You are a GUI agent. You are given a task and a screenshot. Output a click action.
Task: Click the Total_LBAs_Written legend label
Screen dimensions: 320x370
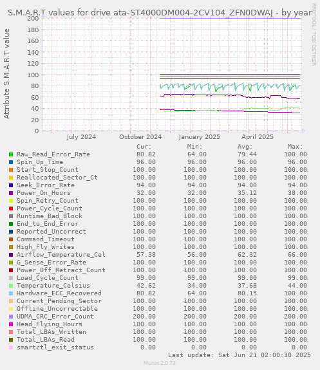point(52,332)
